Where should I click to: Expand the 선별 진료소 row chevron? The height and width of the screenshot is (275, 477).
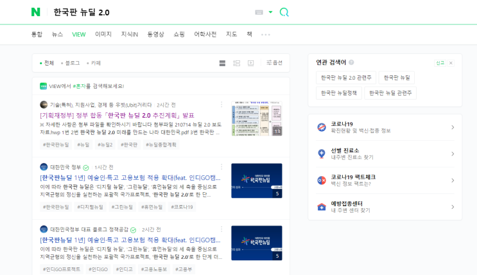453,154
